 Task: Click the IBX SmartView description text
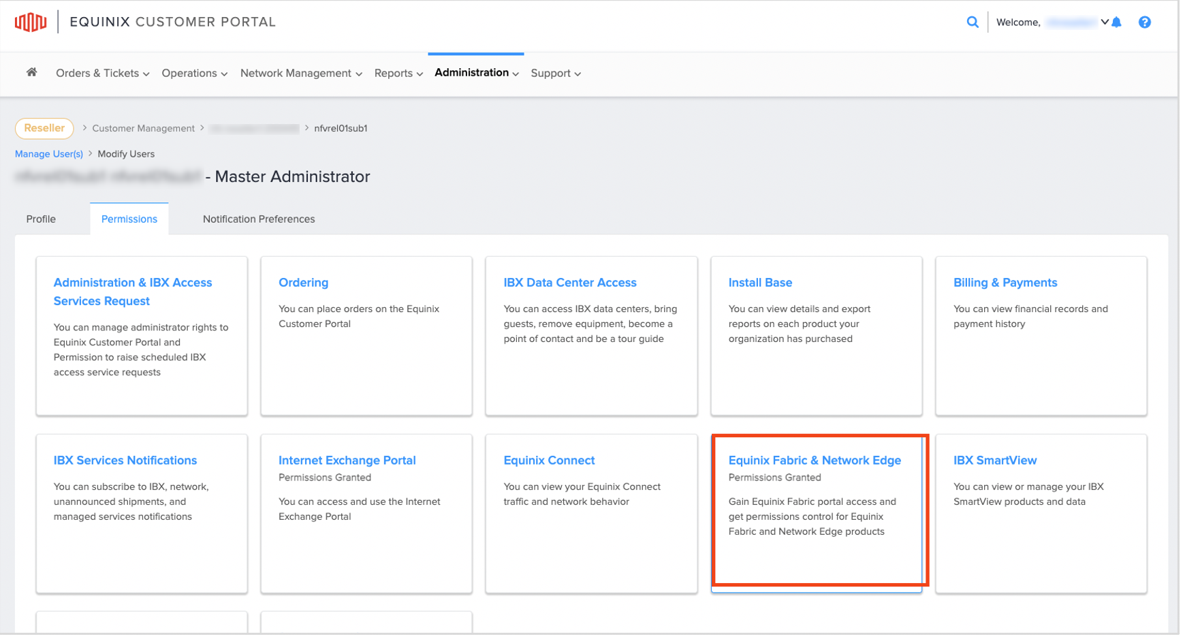pos(1028,494)
